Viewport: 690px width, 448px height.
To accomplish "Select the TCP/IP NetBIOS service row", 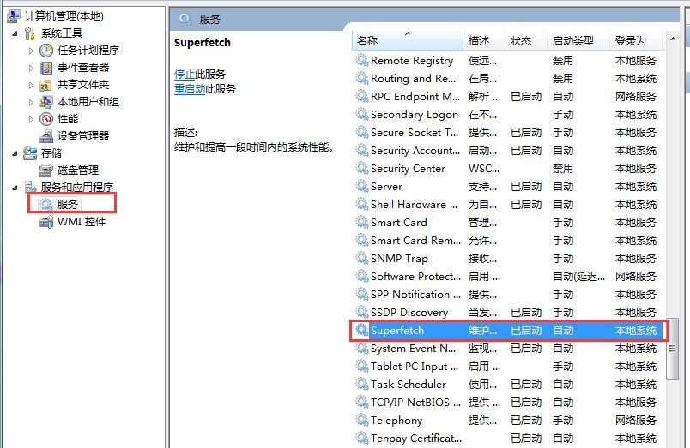I will click(x=507, y=403).
